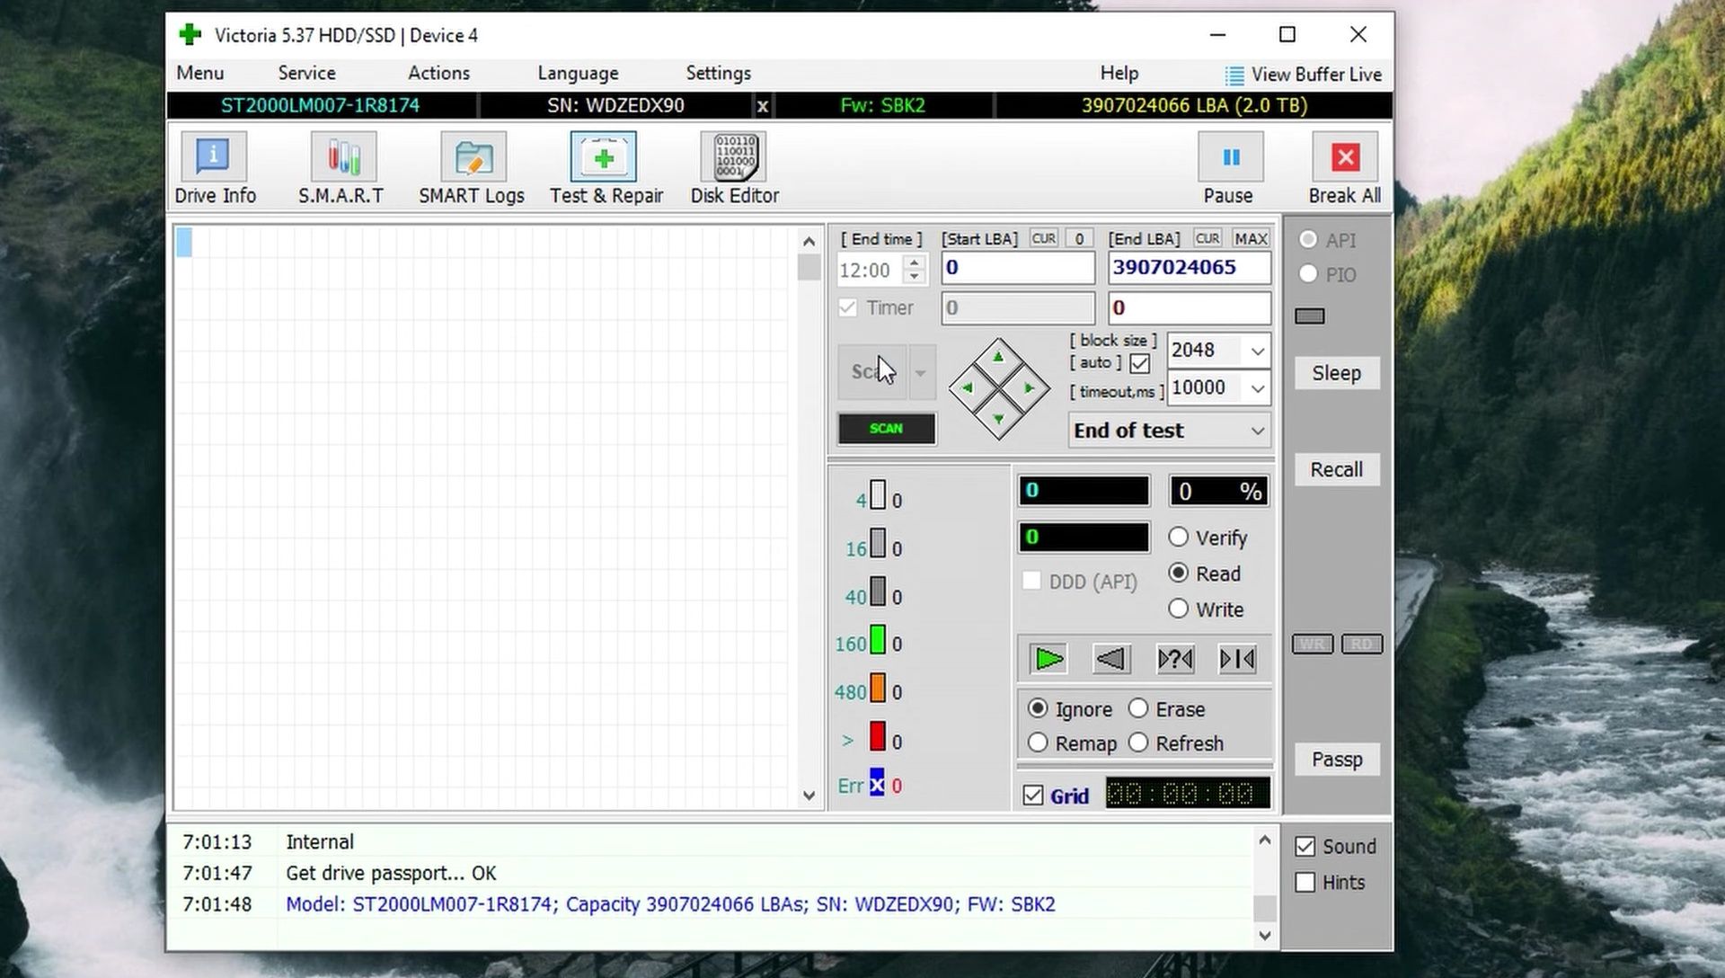Viewport: 1725px width, 978px height.
Task: Click the Recall button
Action: click(1336, 469)
